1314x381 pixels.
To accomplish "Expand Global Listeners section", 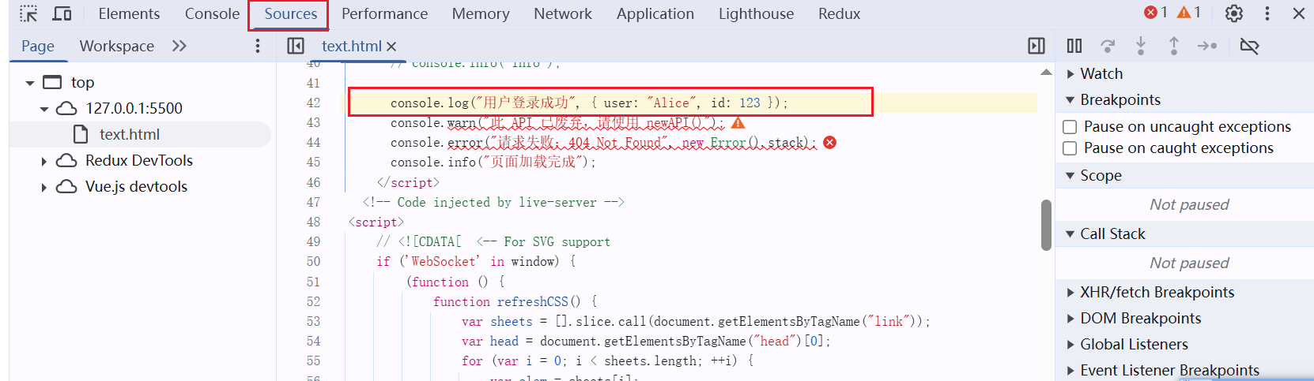I will tap(1070, 345).
